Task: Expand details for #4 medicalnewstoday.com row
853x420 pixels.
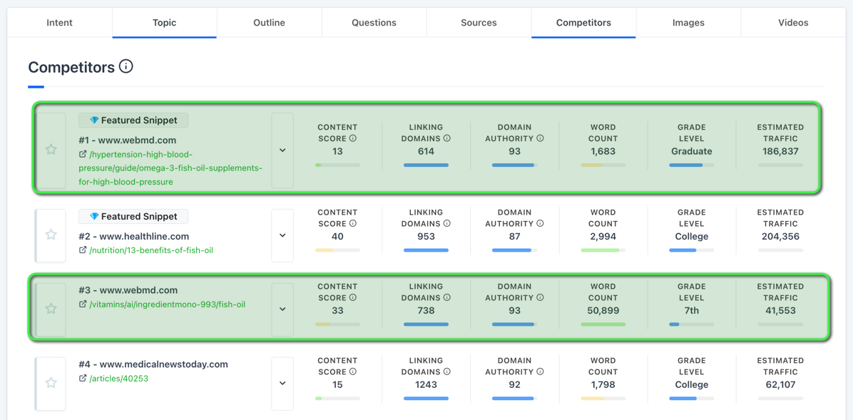Action: click(x=282, y=383)
